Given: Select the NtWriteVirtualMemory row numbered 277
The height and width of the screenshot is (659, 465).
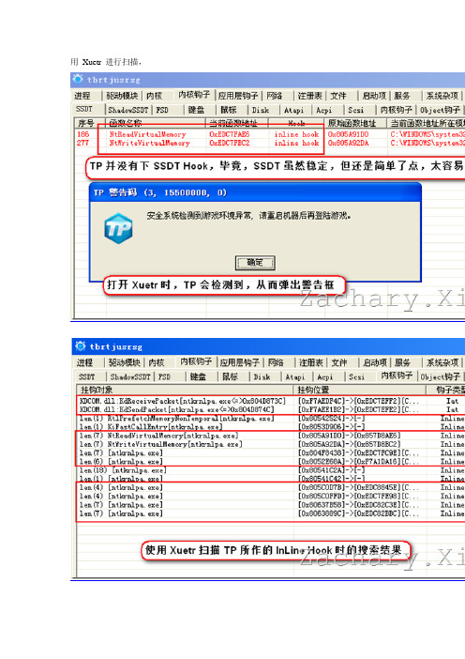Looking at the screenshot, I should pyautogui.click(x=269, y=143).
